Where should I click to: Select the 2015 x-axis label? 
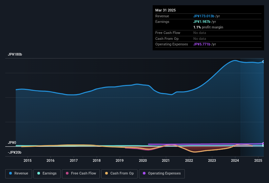[28, 160]
